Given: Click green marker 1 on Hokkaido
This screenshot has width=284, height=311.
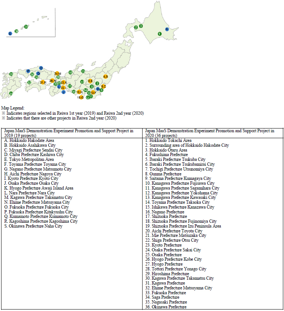Looking at the screenshot, I should [x=159, y=34].
